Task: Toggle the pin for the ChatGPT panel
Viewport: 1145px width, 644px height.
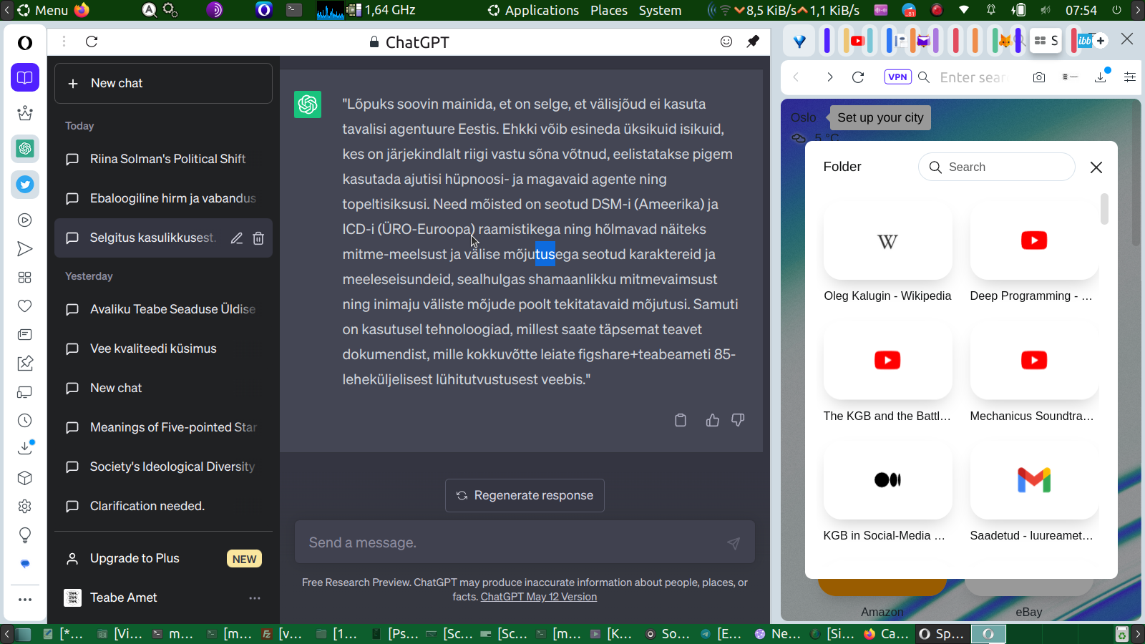Action: point(753,42)
